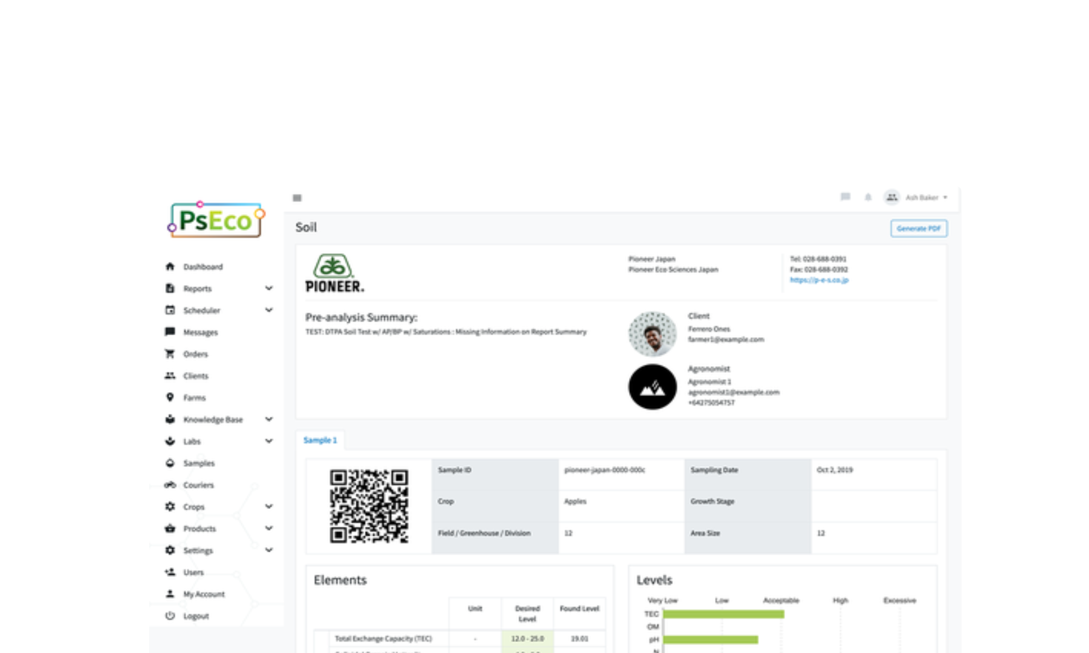Viewport: 1089px width, 653px height.
Task: Open the p-e-s.co.jp website link
Action: click(819, 280)
